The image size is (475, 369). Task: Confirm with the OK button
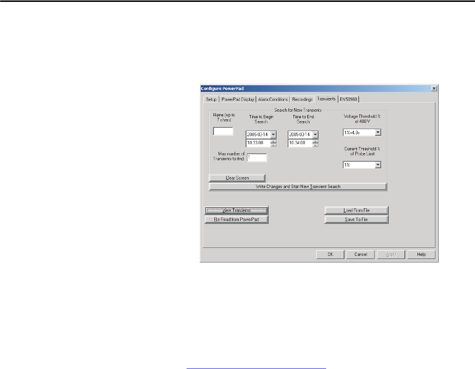coord(330,254)
